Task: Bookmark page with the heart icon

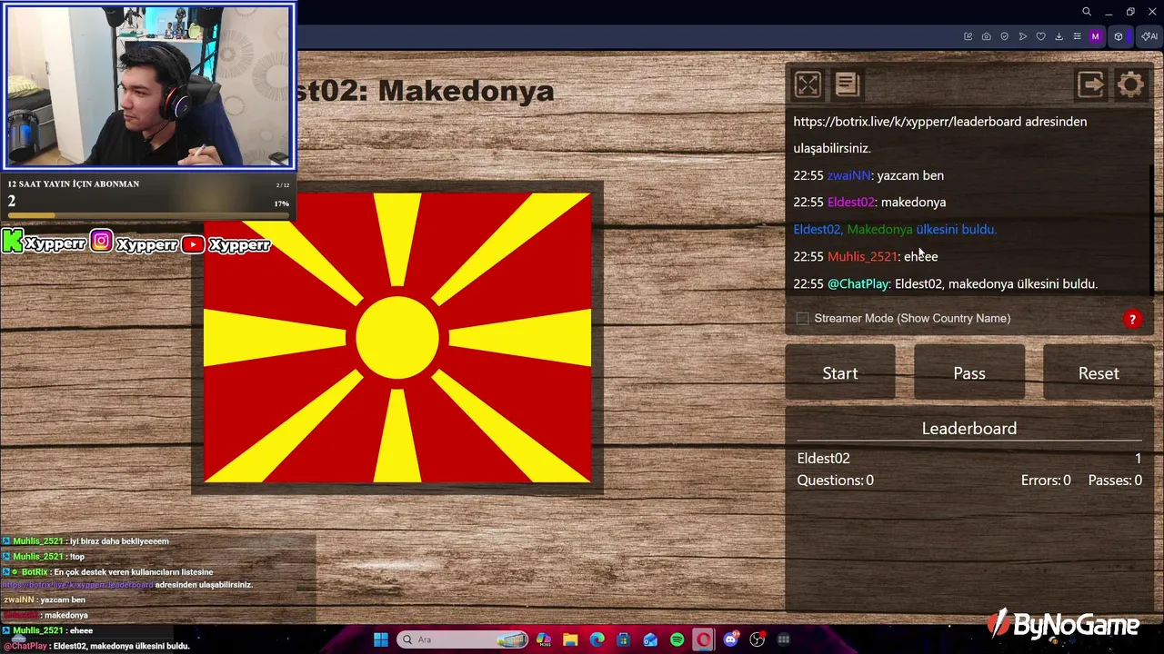Action: coord(1041,36)
